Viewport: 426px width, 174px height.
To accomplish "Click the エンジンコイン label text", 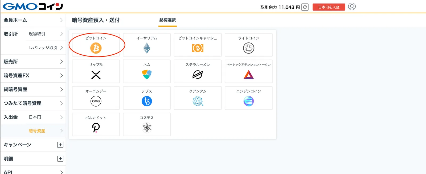I will click(249, 91).
